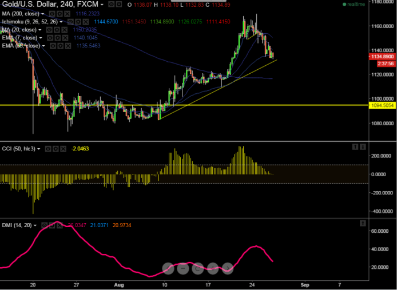Open settings for Gold/U.S. Dollar main series

click(x=118, y=5)
